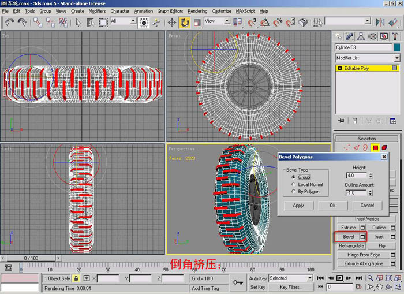Open the Create command panel tab
Viewport: 404px width, 294px height.
(x=339, y=36)
